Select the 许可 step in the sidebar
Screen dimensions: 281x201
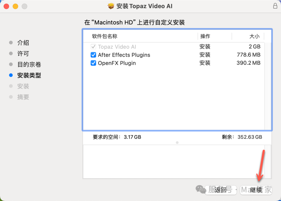(23, 54)
